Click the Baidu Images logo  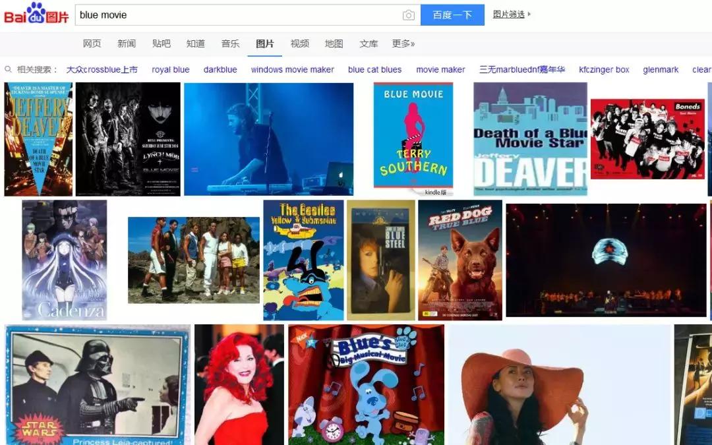click(36, 14)
